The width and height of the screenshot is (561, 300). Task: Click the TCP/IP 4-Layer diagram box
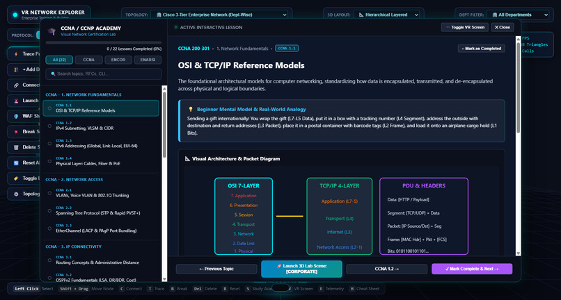point(339,216)
